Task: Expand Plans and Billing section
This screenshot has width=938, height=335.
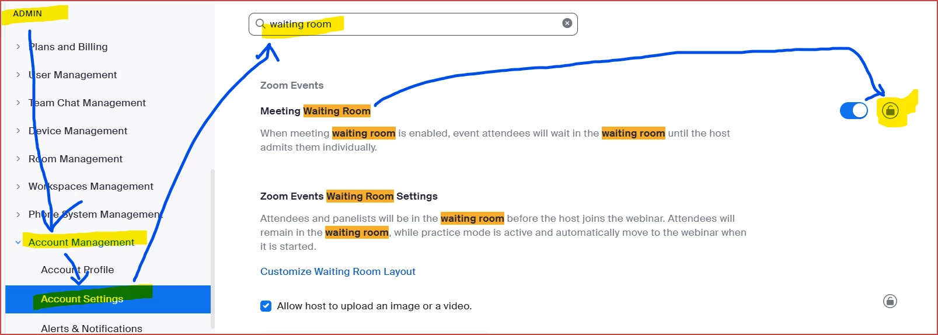Action: tap(18, 47)
